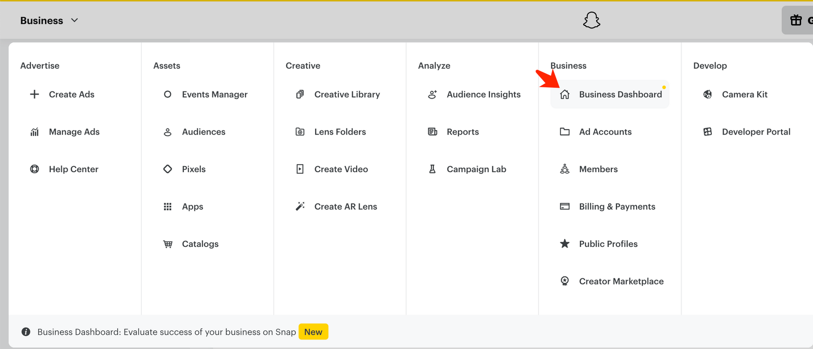Open Ad Accounts

tap(605, 132)
